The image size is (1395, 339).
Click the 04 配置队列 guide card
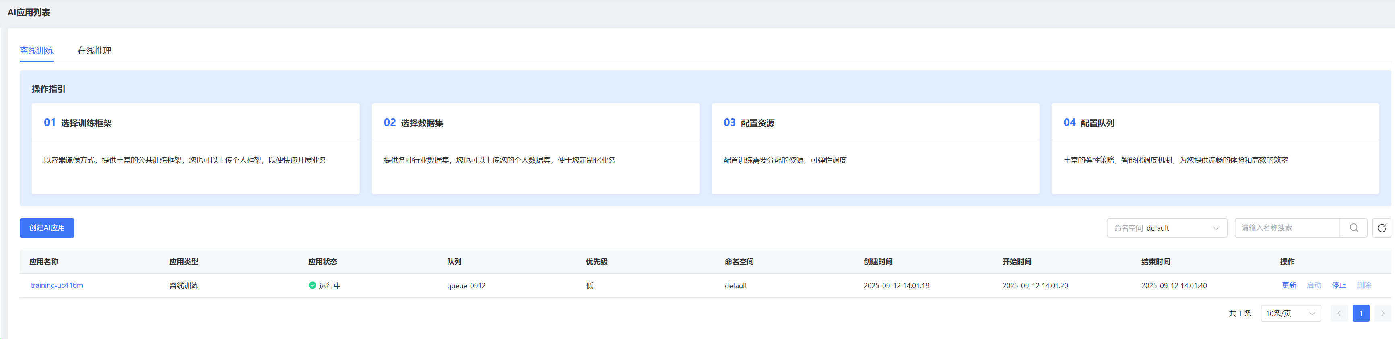click(1215, 149)
